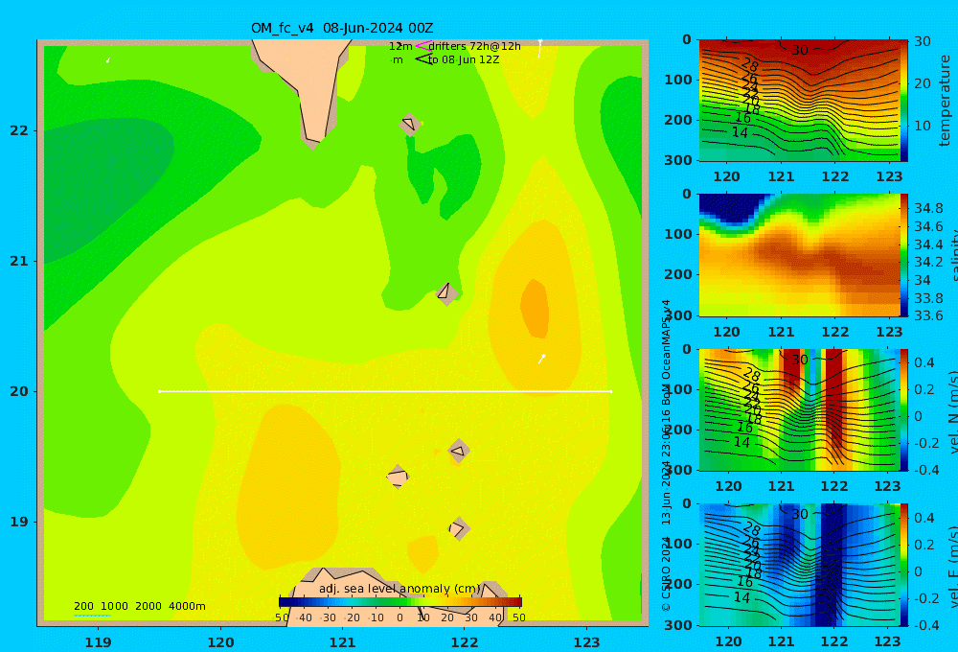Click longitude label '121' on main map

[x=342, y=642]
